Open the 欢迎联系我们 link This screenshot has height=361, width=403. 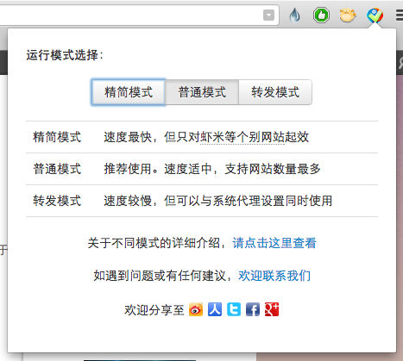[x=274, y=276]
